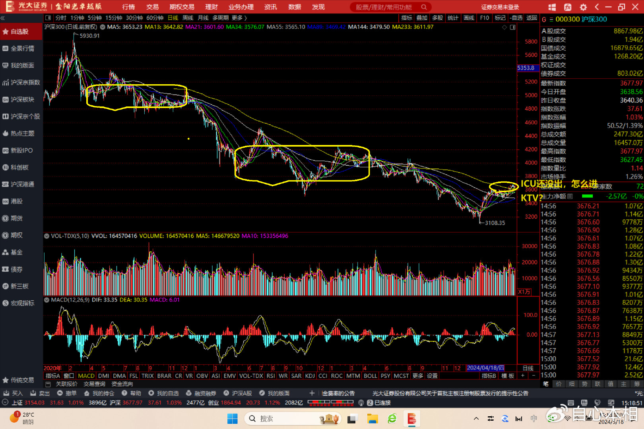Screen dimensions: 644x429
Task: Toggle the MACD indicator tab
Action: [86, 376]
